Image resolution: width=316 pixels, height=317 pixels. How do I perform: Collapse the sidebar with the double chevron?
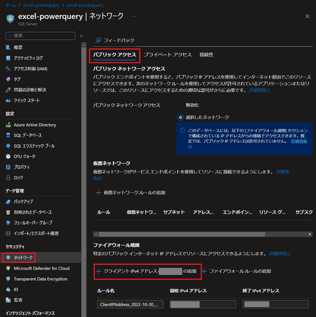click(x=81, y=36)
